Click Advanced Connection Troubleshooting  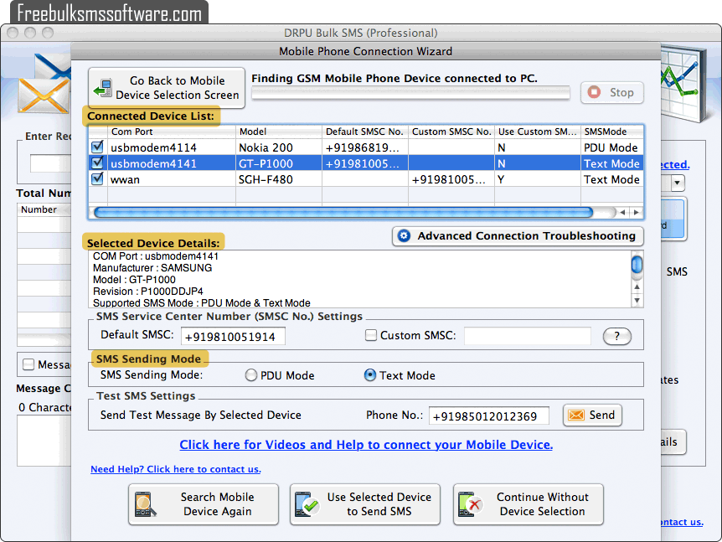tap(517, 236)
